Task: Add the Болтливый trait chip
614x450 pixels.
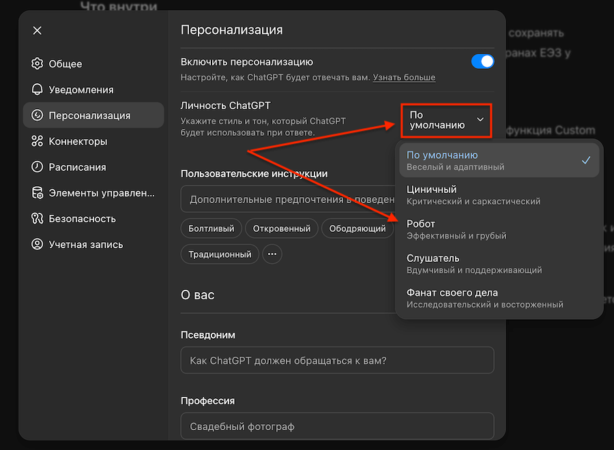Action: [x=211, y=228]
